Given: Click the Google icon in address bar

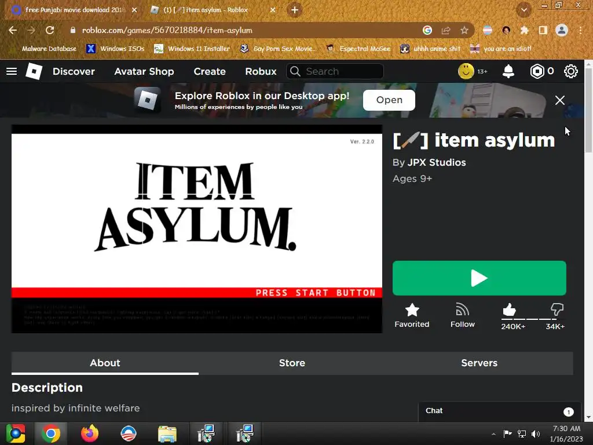Looking at the screenshot, I should tap(427, 30).
